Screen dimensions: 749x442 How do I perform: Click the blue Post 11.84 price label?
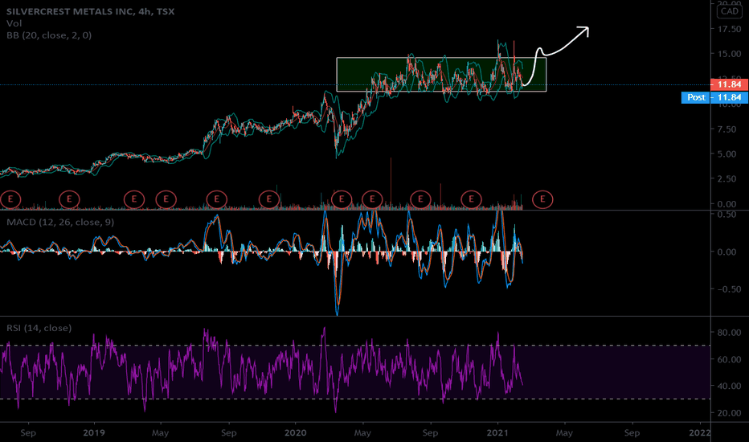coord(714,97)
